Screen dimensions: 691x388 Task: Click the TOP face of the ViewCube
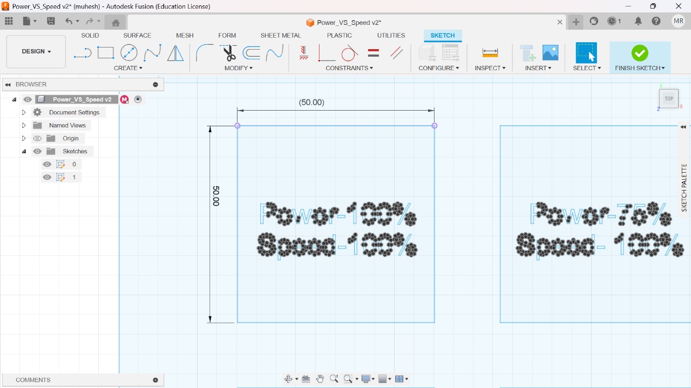[668, 98]
